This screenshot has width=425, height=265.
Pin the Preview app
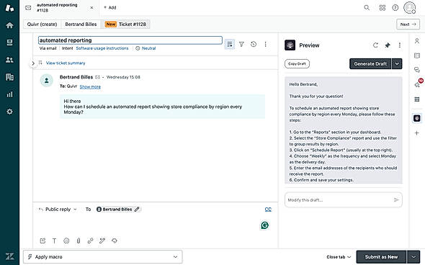click(388, 45)
